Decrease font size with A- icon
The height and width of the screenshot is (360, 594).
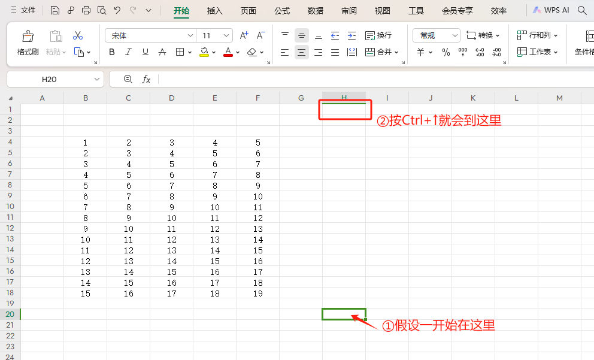(260, 35)
